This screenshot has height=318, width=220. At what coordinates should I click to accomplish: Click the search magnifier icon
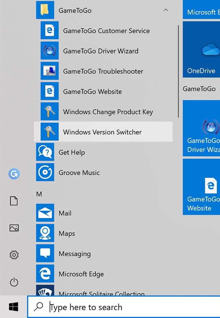39,307
